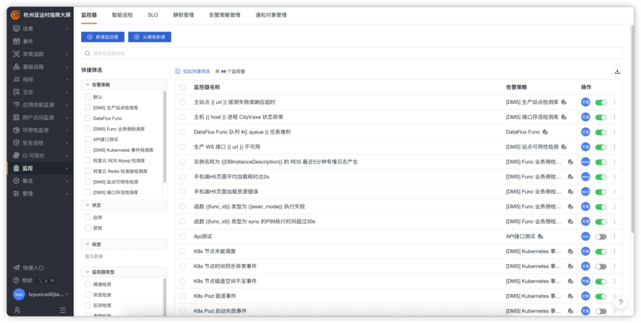Image resolution: width=641 pixels, height=323 pixels.
Task: Open the DataFlux Func 队列 任务堆积 monitor
Action: [x=243, y=132]
